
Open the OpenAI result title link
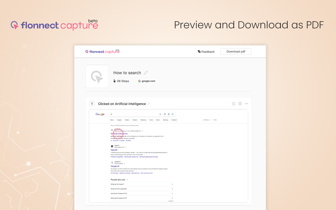click(114, 150)
